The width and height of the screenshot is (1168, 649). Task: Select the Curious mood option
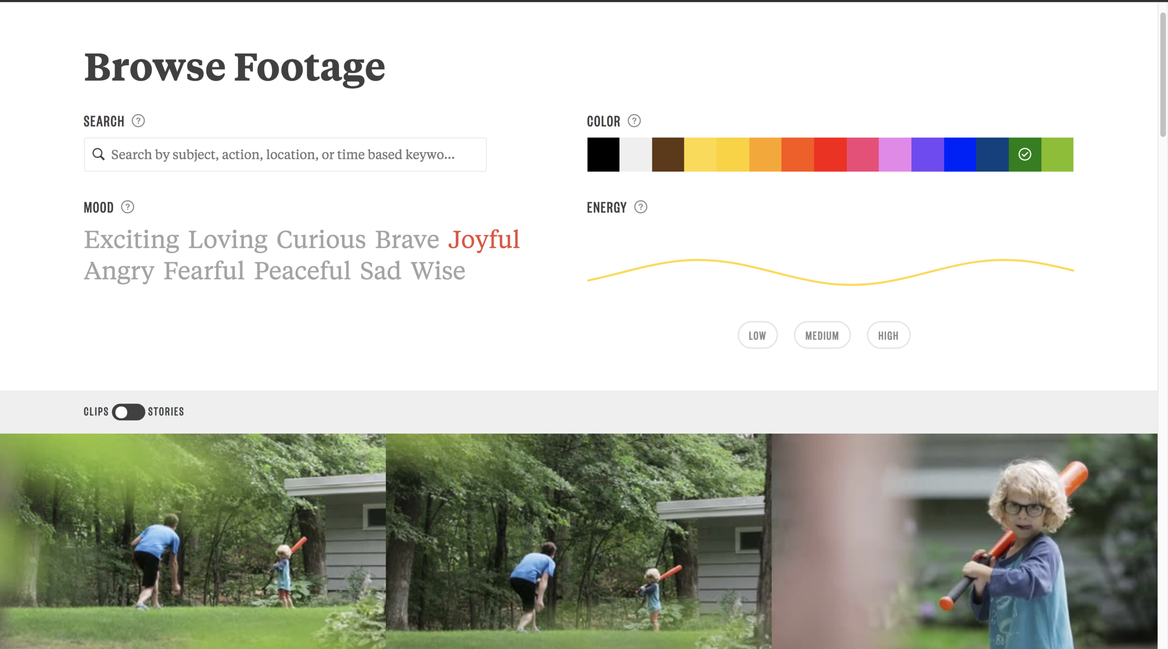coord(320,240)
